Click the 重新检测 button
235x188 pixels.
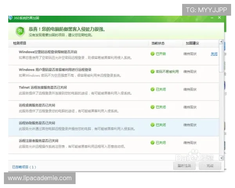[184, 166]
